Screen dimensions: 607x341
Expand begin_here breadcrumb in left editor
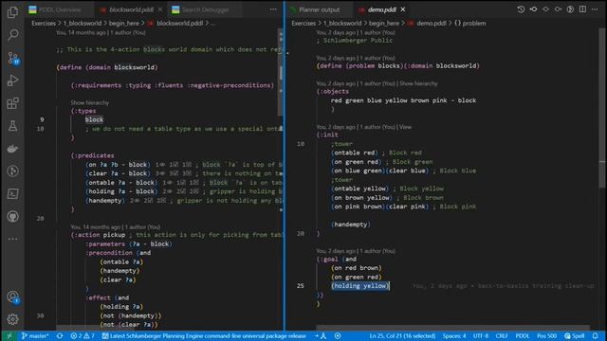pyautogui.click(x=124, y=23)
